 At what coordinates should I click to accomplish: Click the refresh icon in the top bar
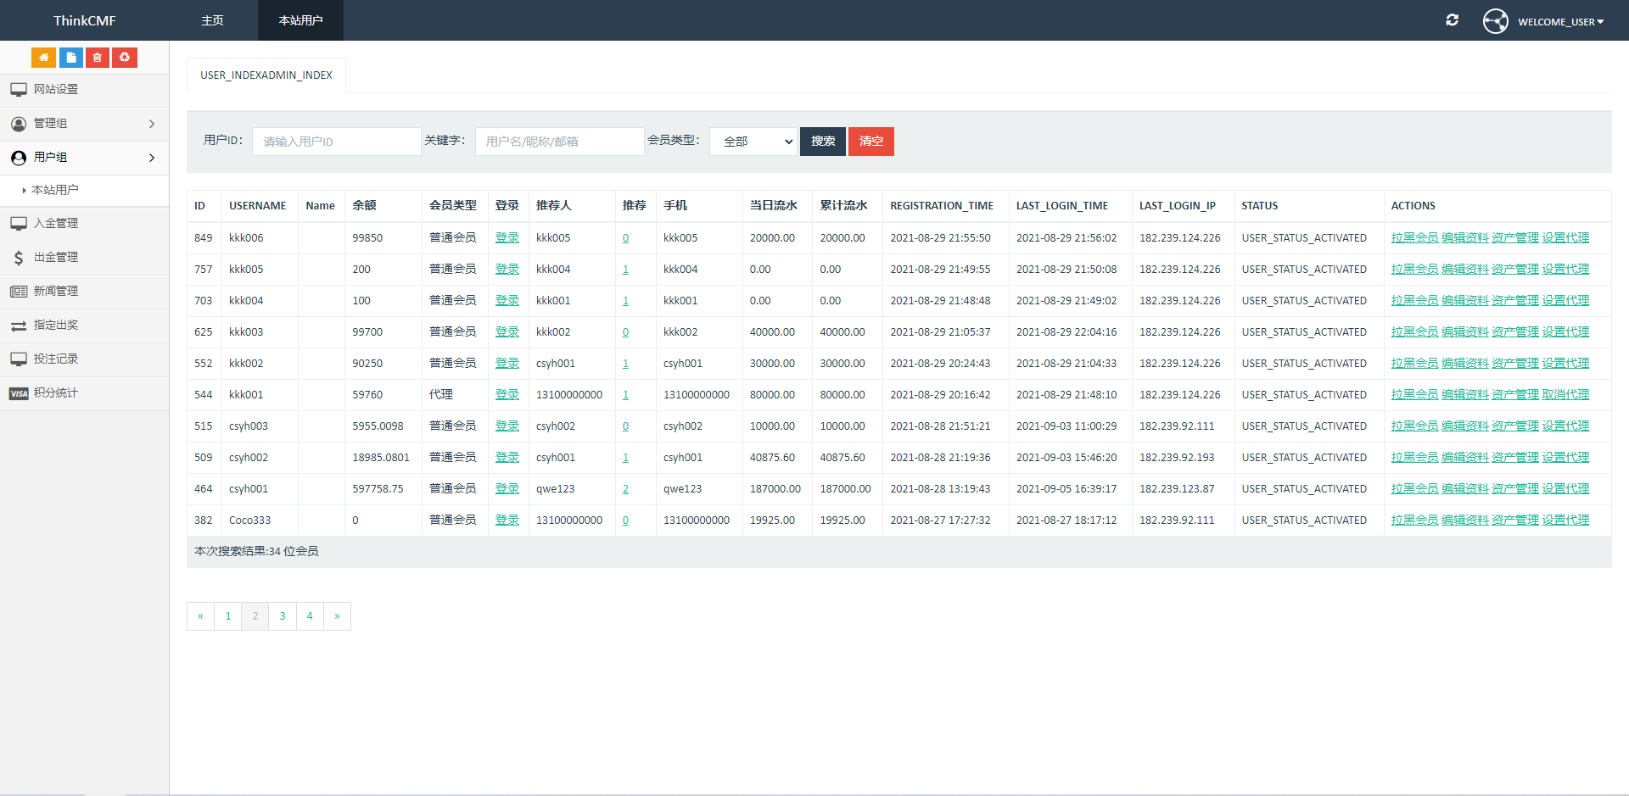pos(1453,19)
